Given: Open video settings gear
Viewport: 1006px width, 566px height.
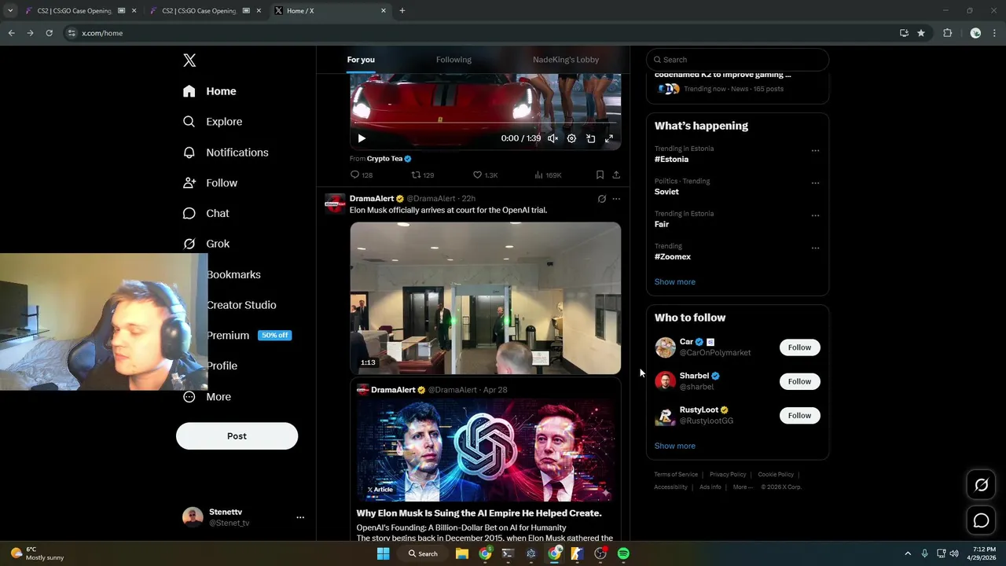Looking at the screenshot, I should [x=571, y=138].
